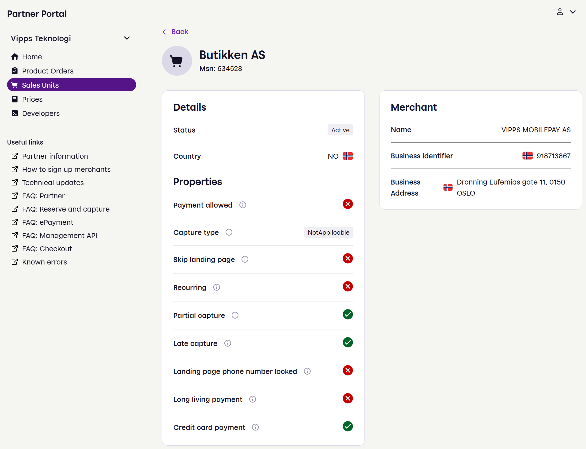The width and height of the screenshot is (586, 449).
Task: Click the VIPPS MOBILEPAY AS merchant name
Action: point(536,130)
